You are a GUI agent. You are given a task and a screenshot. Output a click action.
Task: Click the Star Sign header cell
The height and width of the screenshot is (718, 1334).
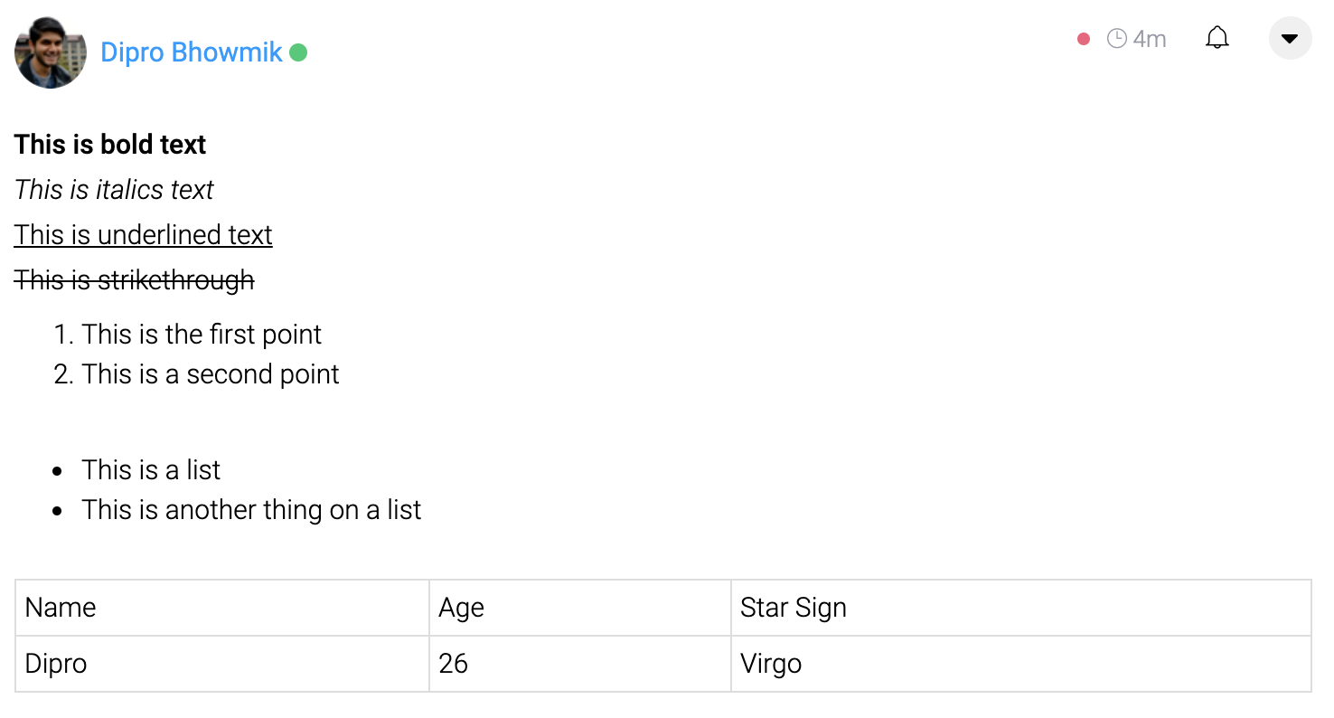click(1021, 608)
